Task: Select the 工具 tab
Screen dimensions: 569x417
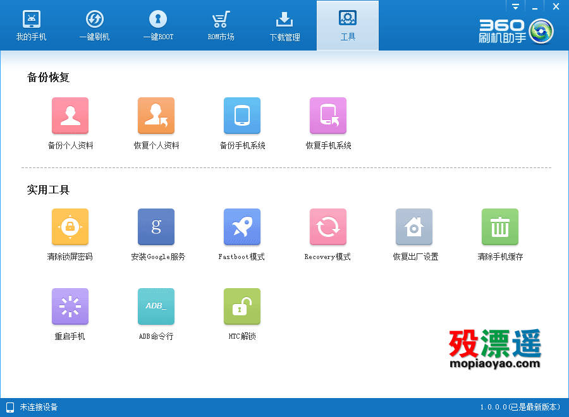Action: 348,26
